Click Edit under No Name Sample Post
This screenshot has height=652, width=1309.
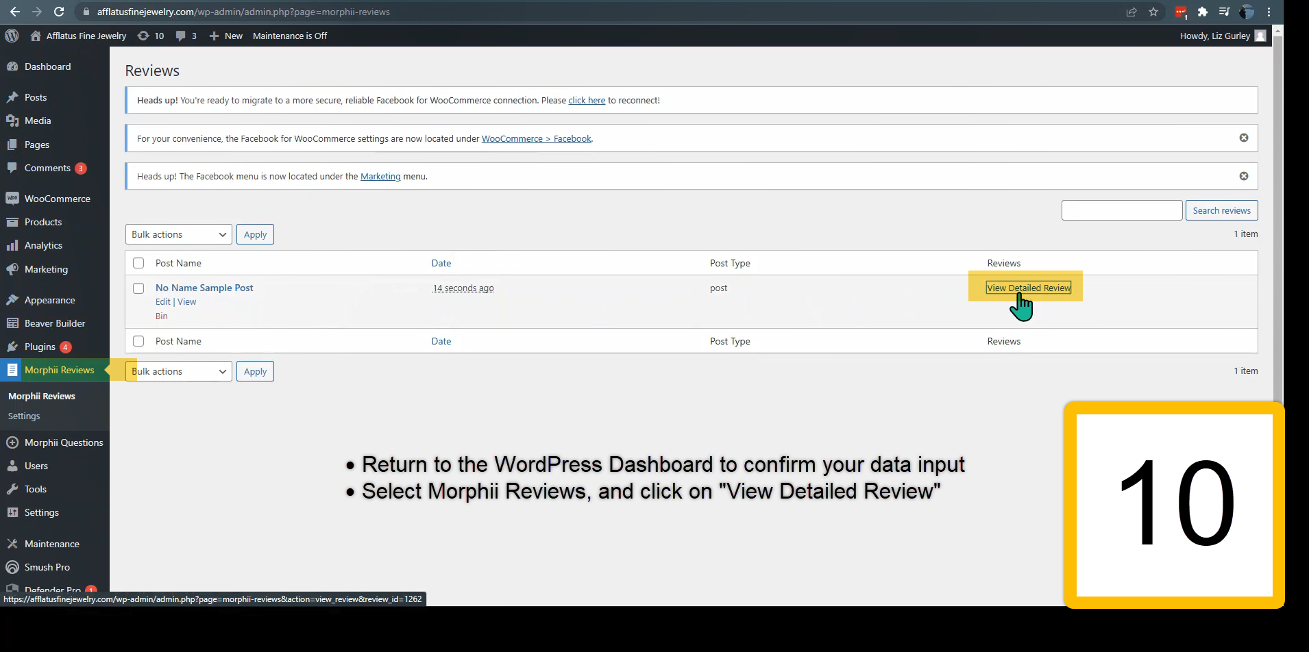coord(162,301)
